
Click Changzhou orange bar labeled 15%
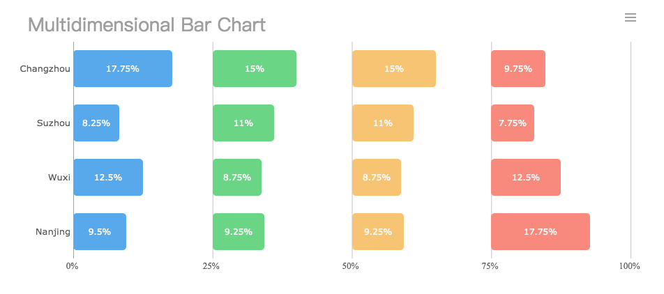(x=394, y=69)
